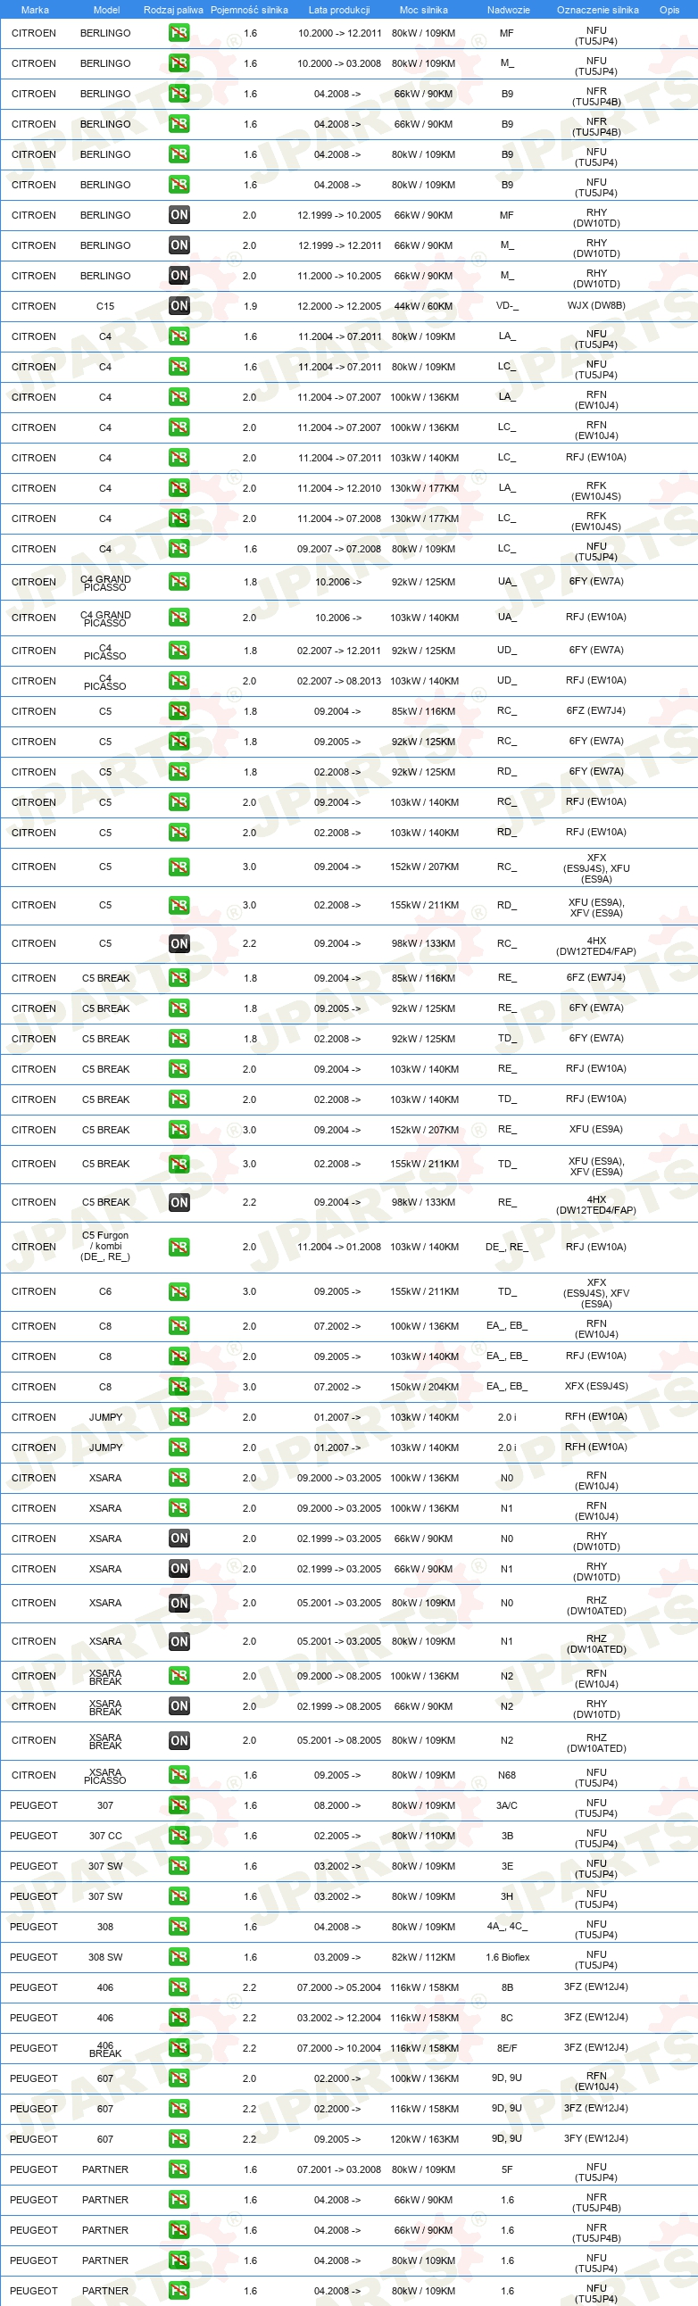Click the production years 11.2004 -> 12.2010
Viewport: 698px width, 2306px height.
point(339,488)
